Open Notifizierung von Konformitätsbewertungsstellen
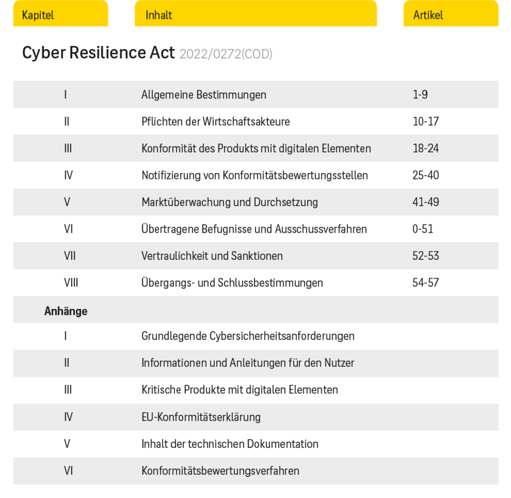Image resolution: width=511 pixels, height=498 pixels. coord(254,175)
